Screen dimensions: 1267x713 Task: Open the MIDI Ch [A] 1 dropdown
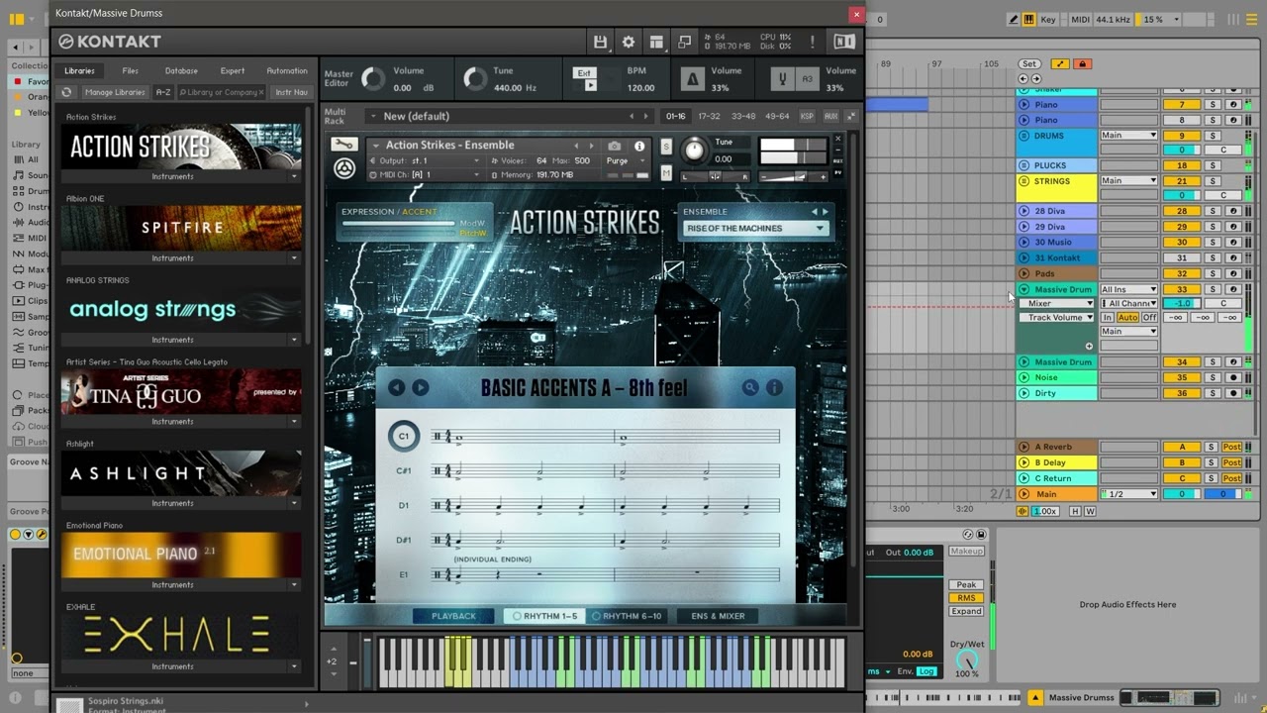424,174
